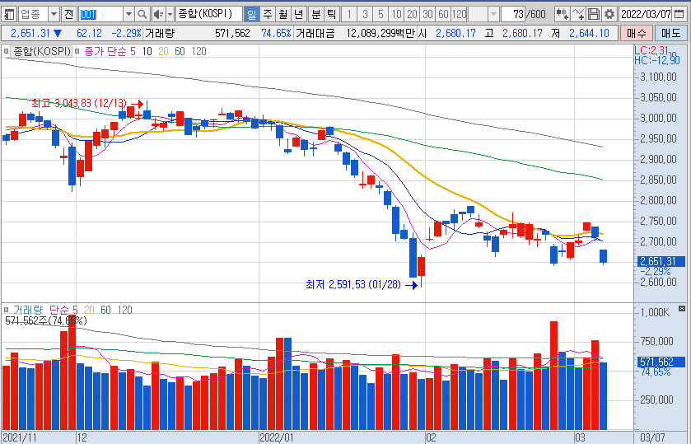Image resolution: width=691 pixels, height=444 pixels.
Task: Open chart settings gear icon
Action: click(x=609, y=14)
